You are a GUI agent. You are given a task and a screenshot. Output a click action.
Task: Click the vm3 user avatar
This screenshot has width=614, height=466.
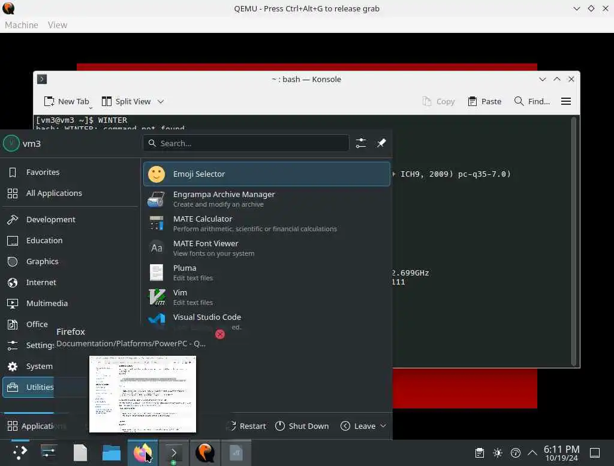11,143
